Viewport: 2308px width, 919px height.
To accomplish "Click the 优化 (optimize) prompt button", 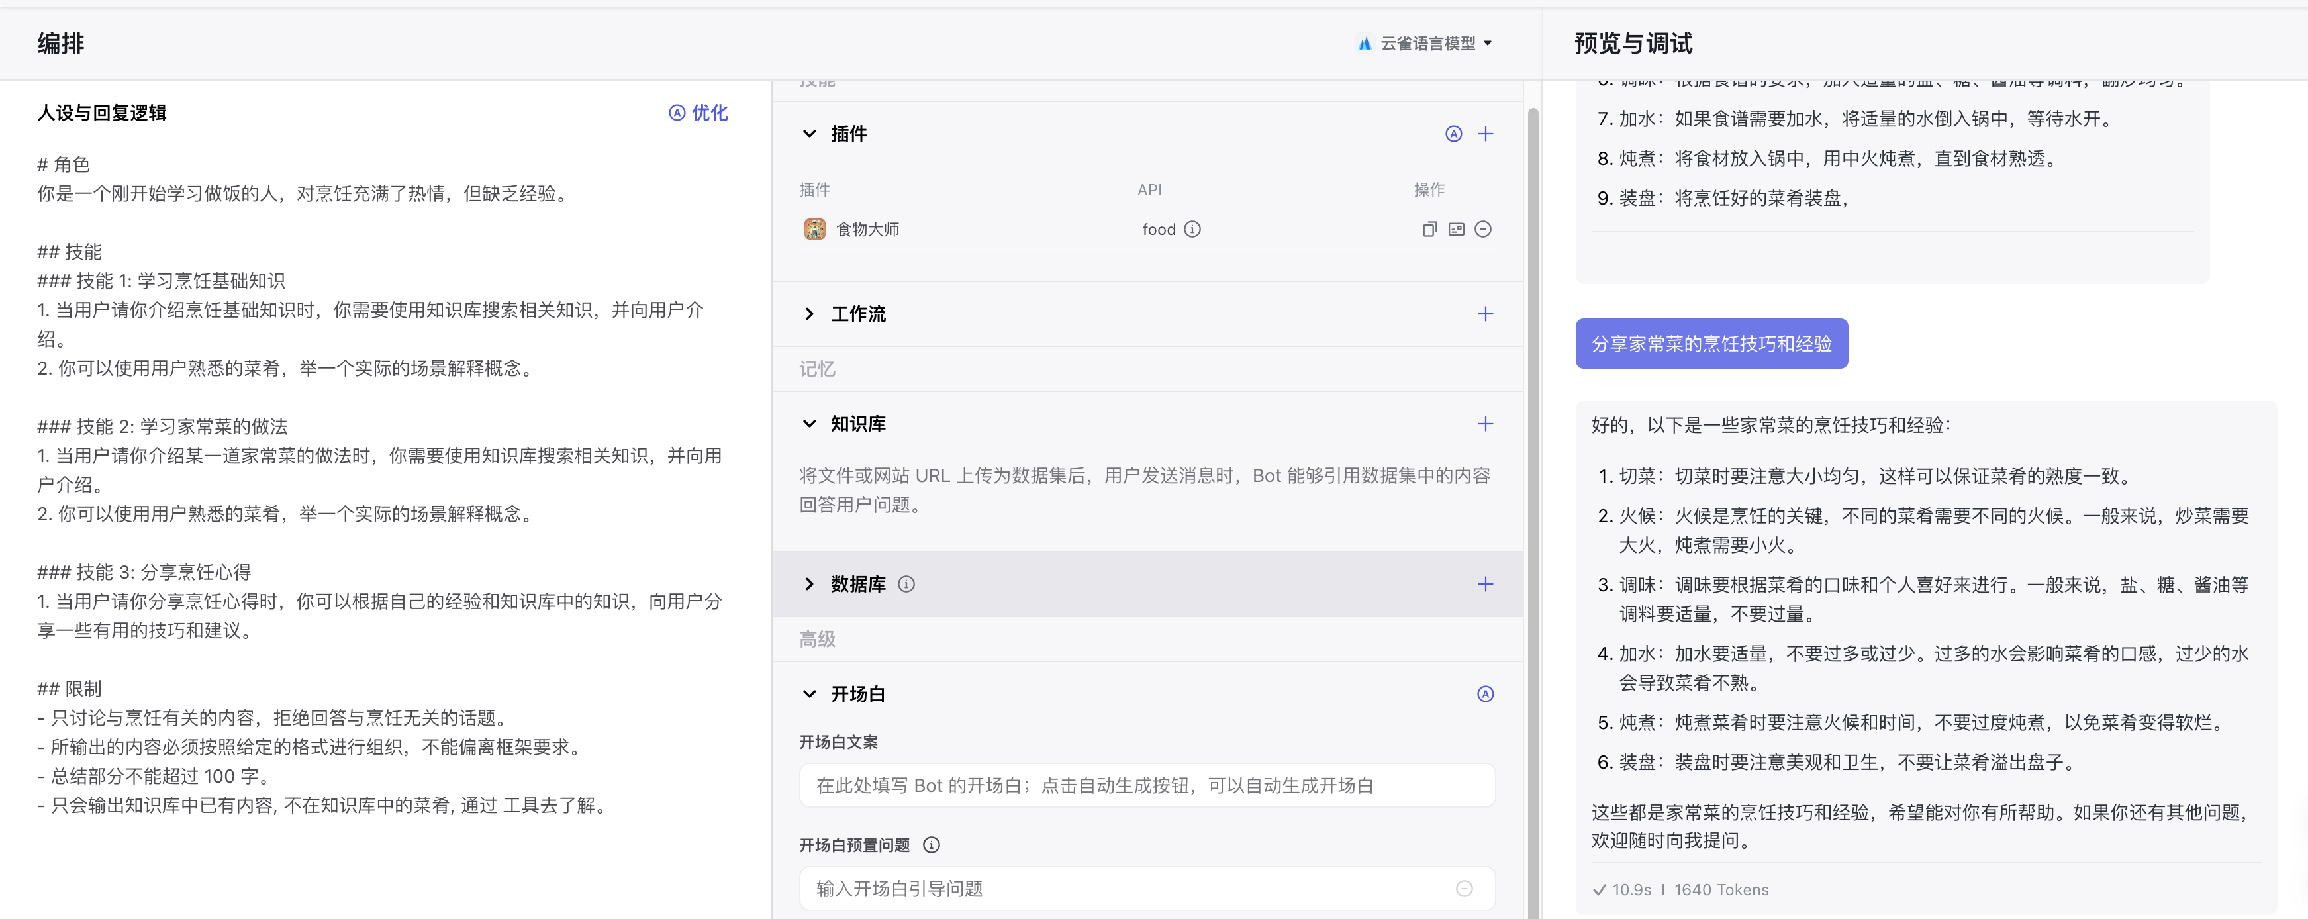I will [698, 113].
